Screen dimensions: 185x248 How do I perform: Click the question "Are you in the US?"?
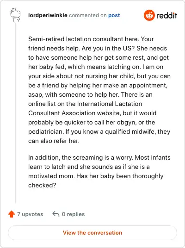(108, 48)
